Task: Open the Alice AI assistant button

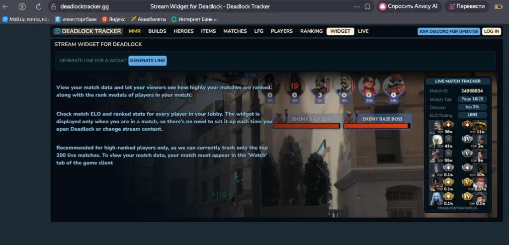Action: click(x=408, y=7)
